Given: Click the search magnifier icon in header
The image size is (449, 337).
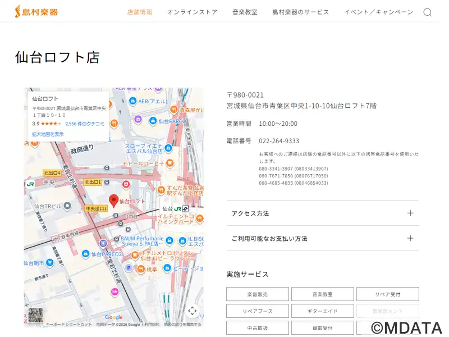Looking at the screenshot, I should coord(427,12).
